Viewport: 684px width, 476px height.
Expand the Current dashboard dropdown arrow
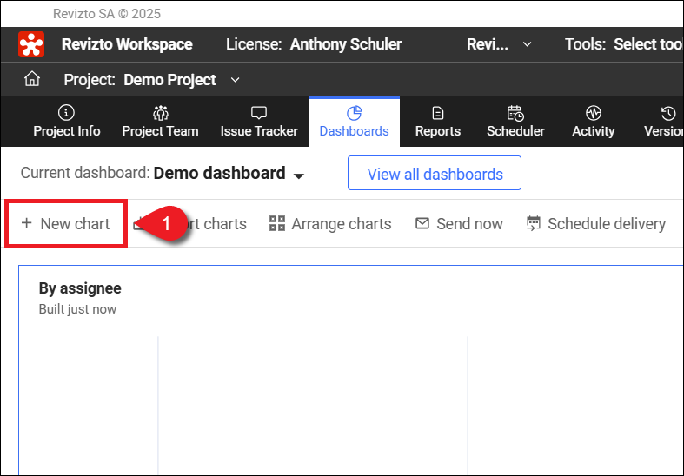point(298,175)
